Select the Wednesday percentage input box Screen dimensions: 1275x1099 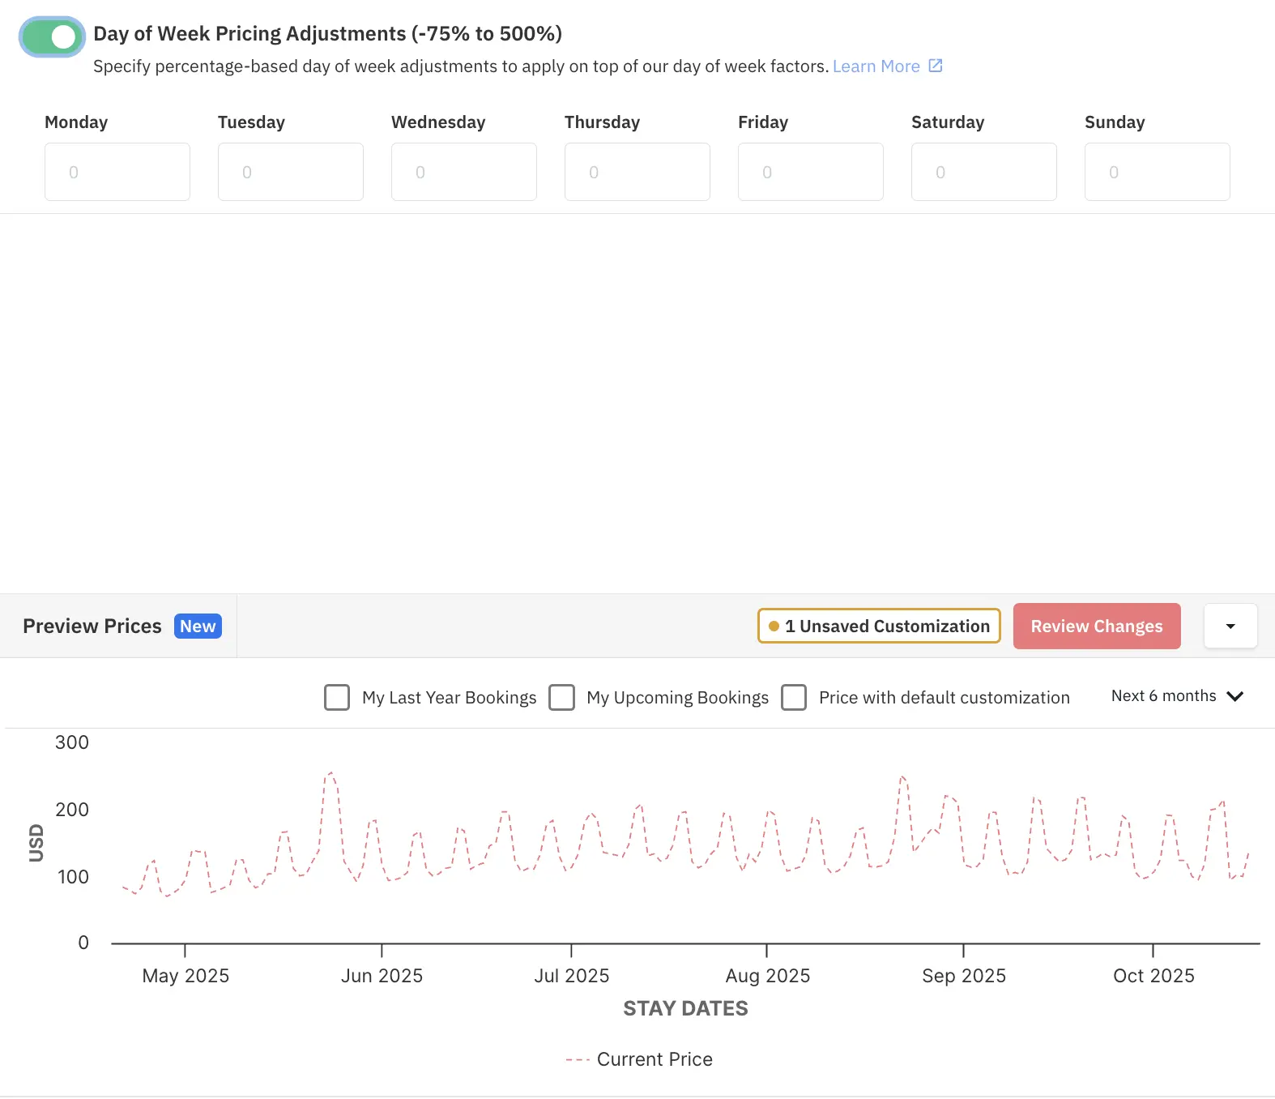click(x=464, y=172)
